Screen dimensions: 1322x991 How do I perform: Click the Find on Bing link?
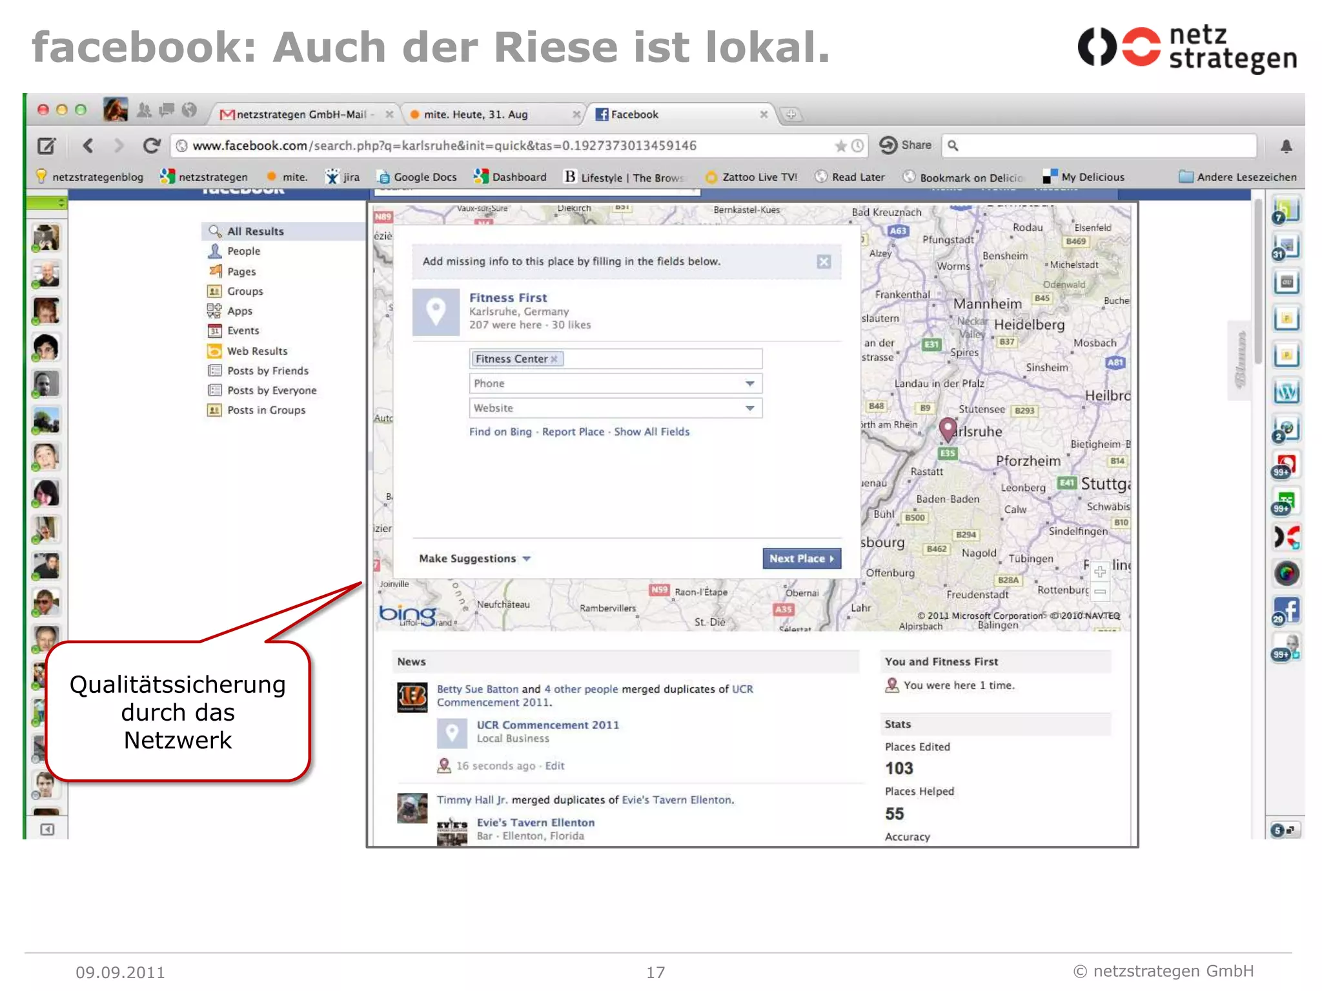[500, 432]
